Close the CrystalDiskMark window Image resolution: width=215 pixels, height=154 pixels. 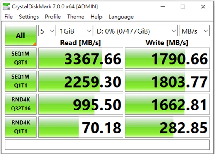point(203,6)
